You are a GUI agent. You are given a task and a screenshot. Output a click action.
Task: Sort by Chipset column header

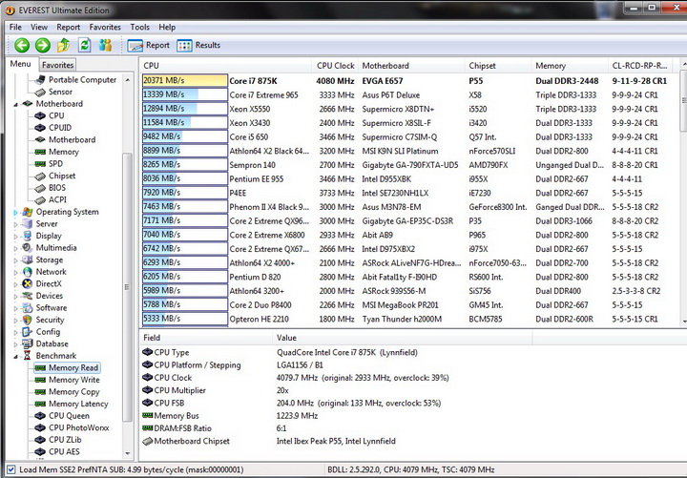[498, 66]
